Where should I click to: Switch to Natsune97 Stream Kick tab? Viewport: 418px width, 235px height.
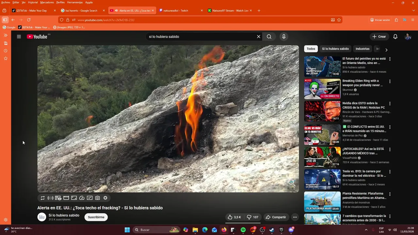pyautogui.click(x=230, y=10)
